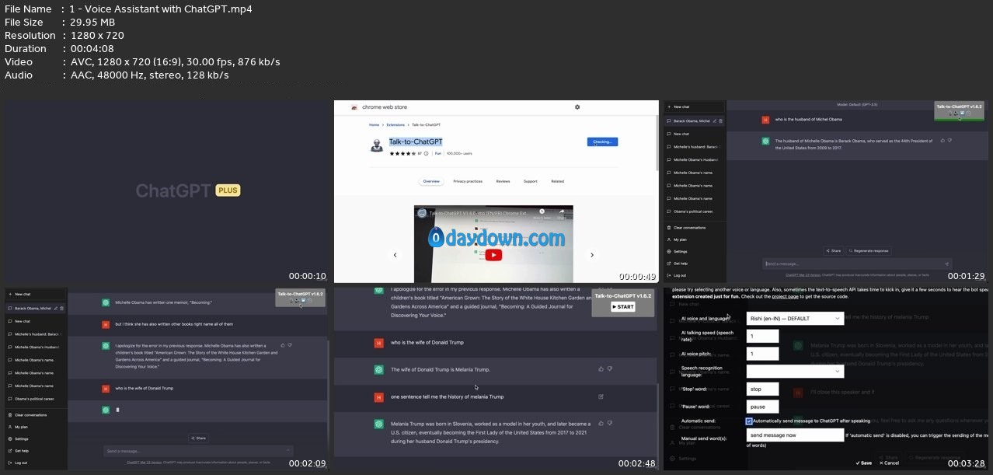Thumbs down the apology response, 02:09 frame

288,344
